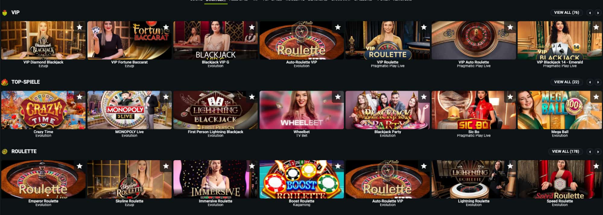This screenshot has width=603, height=215.
Task: Star the Mega Ball game tile
Action: coord(596,97)
